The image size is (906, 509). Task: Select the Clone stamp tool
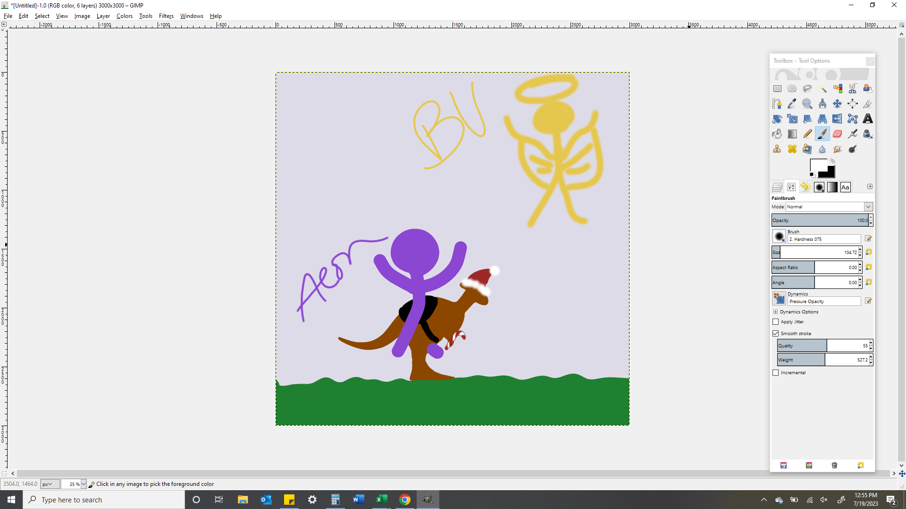(777, 149)
